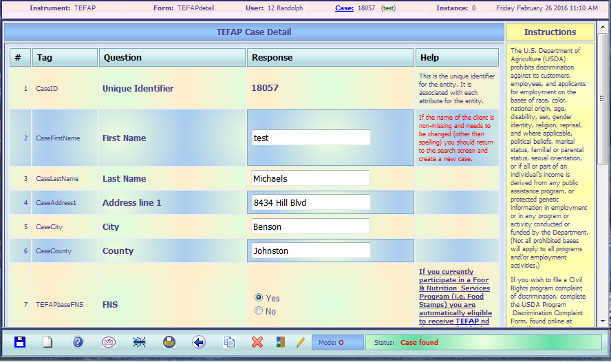Click the Case link in header

point(344,8)
